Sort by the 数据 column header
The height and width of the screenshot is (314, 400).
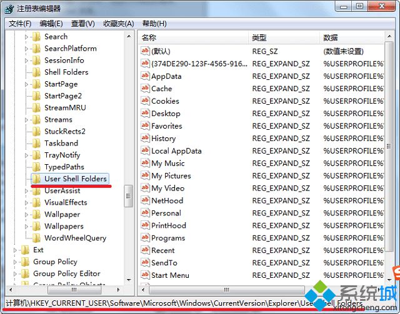[x=352, y=37]
